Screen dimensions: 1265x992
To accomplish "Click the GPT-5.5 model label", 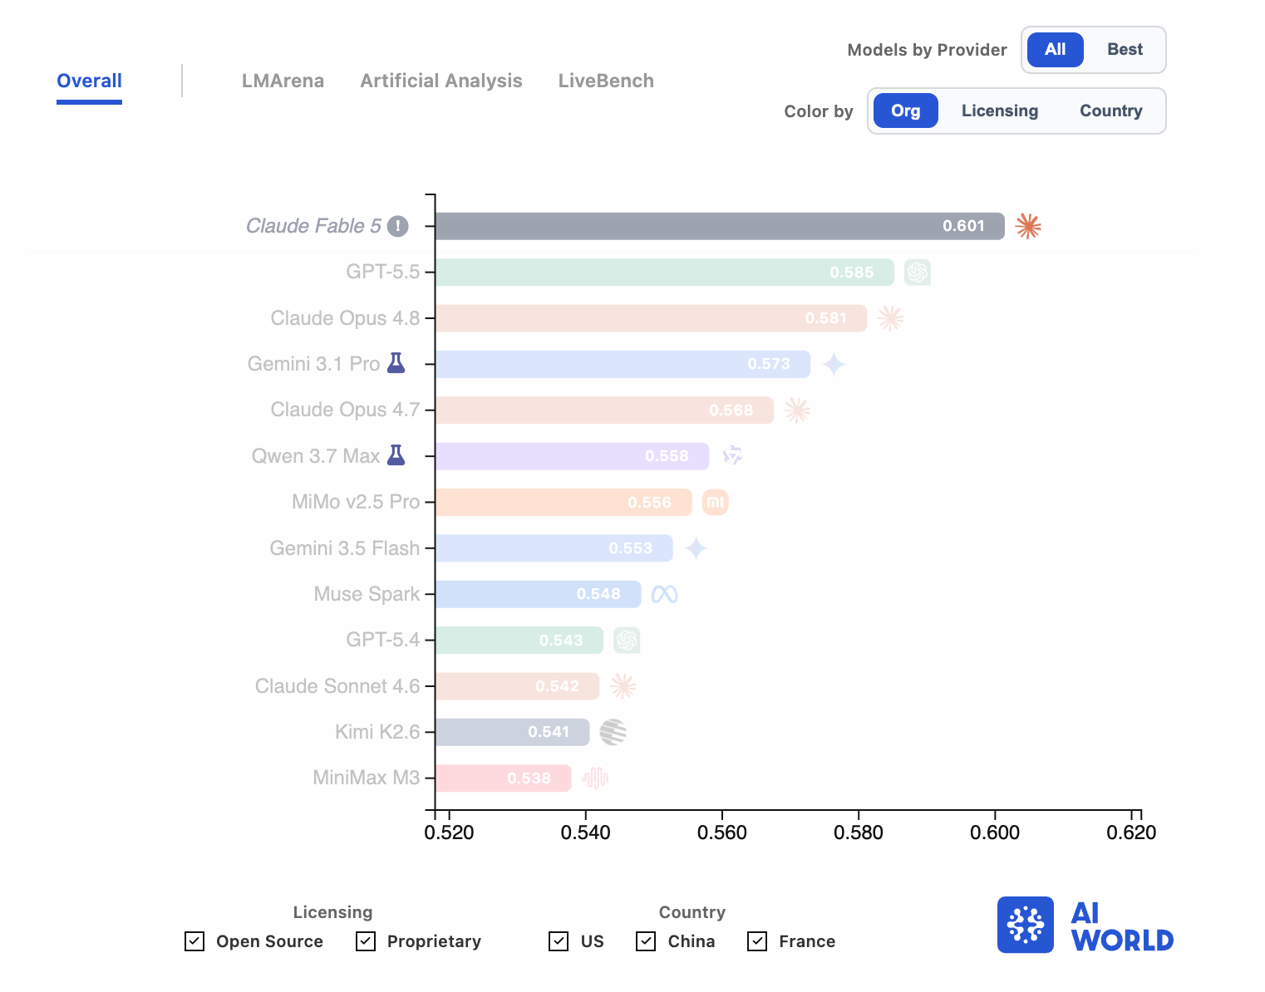I will tap(383, 272).
